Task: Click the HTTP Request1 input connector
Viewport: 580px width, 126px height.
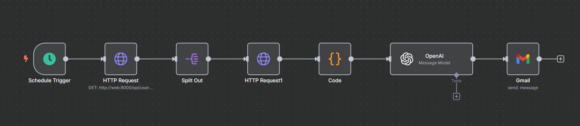Action: (247, 59)
